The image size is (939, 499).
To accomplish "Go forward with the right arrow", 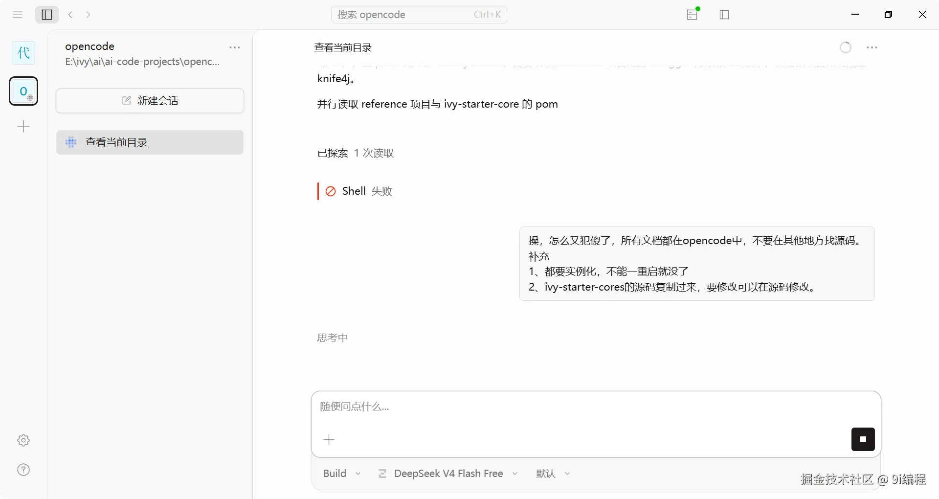I will coord(88,15).
